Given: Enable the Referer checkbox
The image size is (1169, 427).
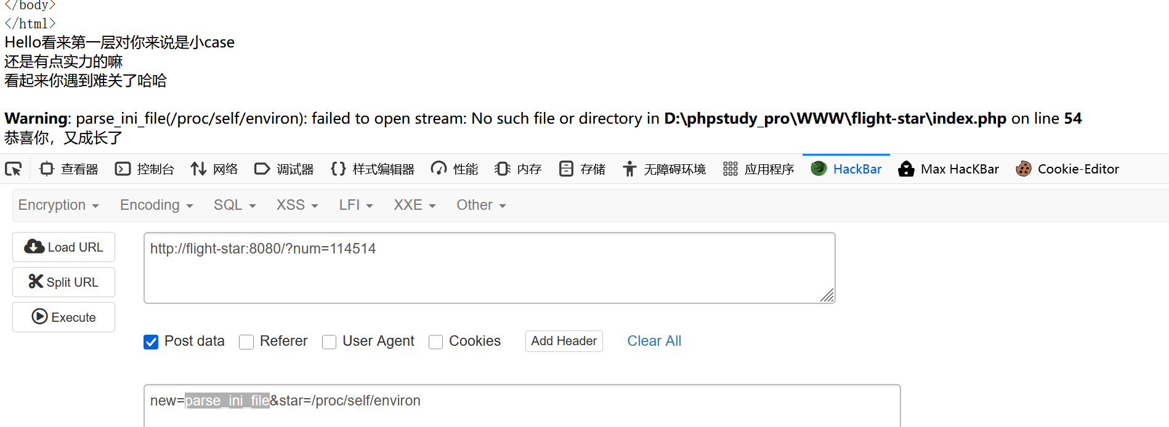Looking at the screenshot, I should pos(246,341).
